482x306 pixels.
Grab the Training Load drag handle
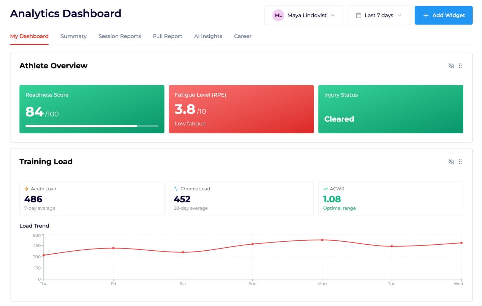tap(460, 162)
